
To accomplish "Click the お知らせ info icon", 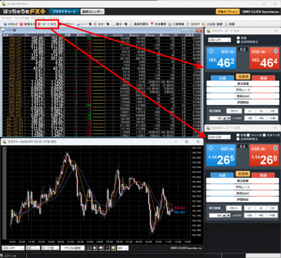I will [x=5, y=24].
